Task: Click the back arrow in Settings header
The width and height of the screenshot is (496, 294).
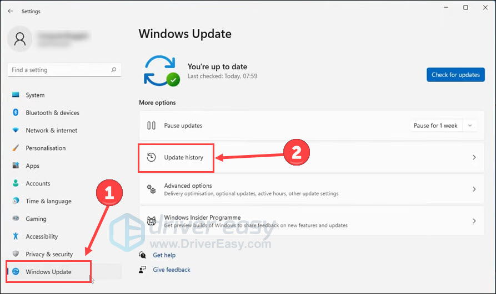Action: point(11,11)
